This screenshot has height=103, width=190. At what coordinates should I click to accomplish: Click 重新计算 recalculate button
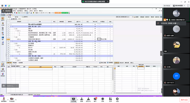coord(14,19)
